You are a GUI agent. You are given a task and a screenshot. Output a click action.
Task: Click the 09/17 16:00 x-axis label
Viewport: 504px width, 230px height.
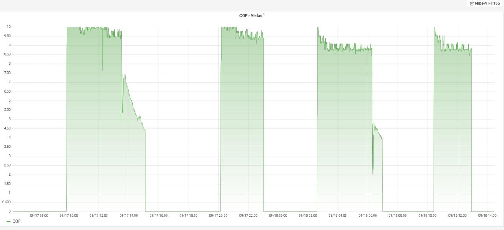[x=159, y=215]
